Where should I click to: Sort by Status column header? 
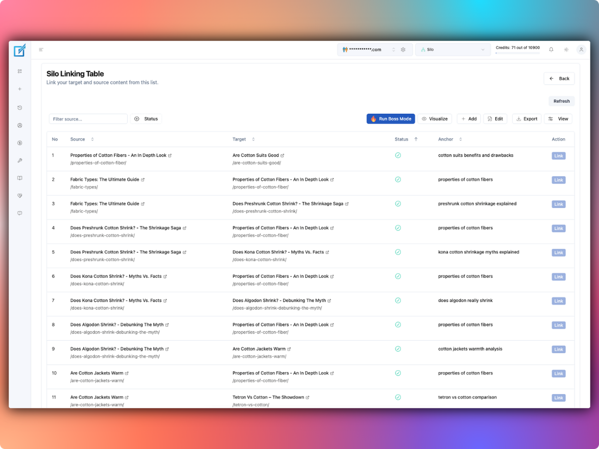click(x=406, y=139)
